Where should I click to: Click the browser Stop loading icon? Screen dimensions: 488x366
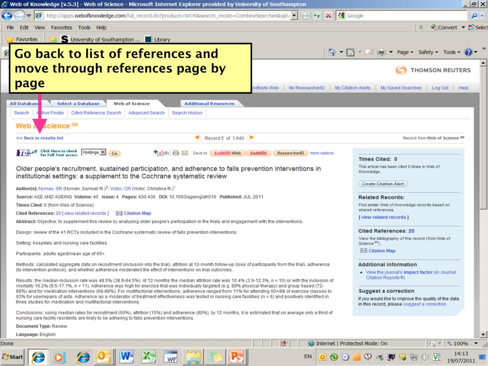(x=328, y=16)
